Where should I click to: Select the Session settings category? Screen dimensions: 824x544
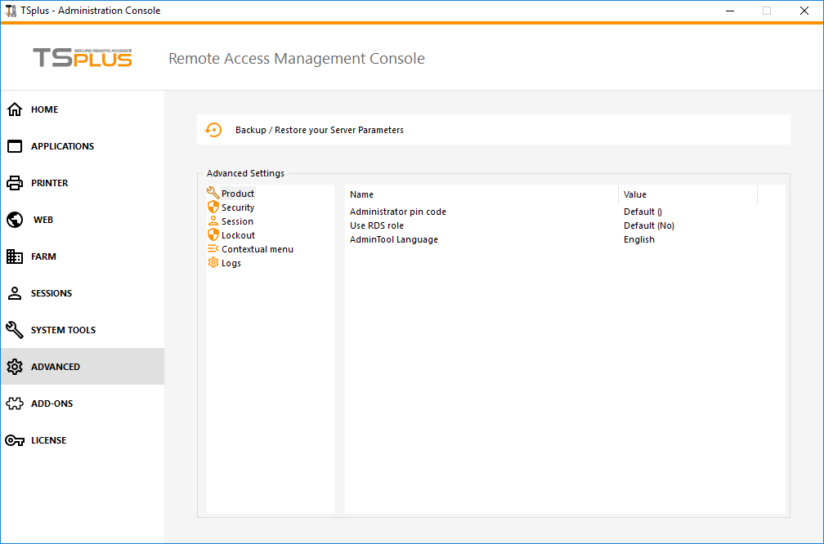(235, 221)
